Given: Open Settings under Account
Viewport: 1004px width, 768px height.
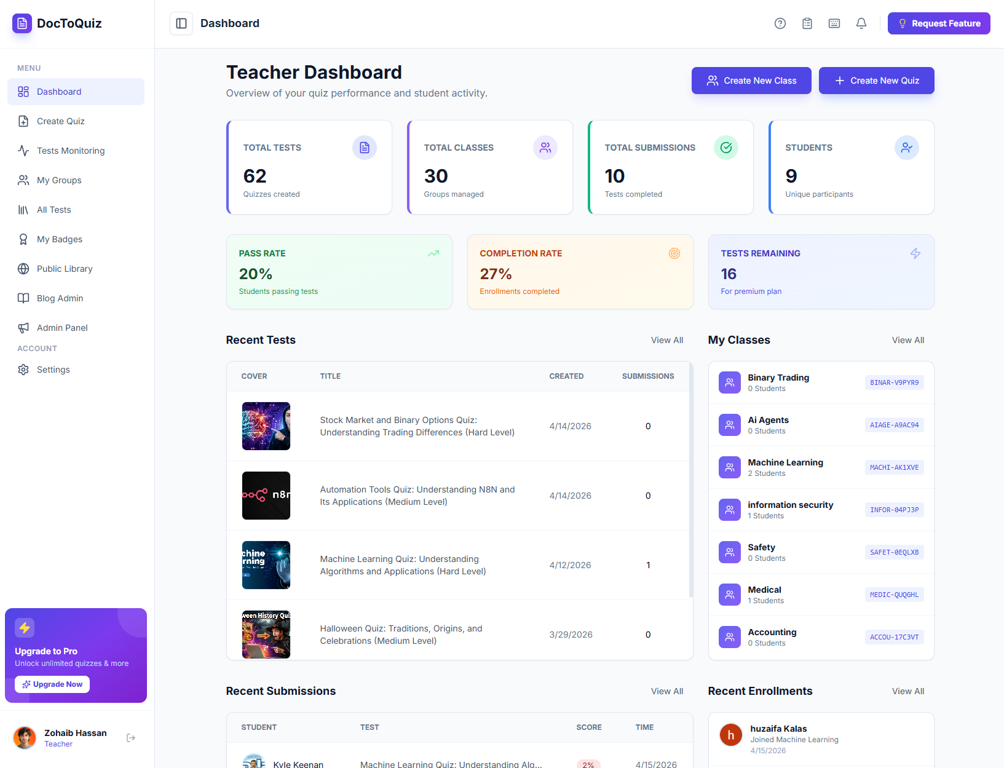Looking at the screenshot, I should (76, 370).
